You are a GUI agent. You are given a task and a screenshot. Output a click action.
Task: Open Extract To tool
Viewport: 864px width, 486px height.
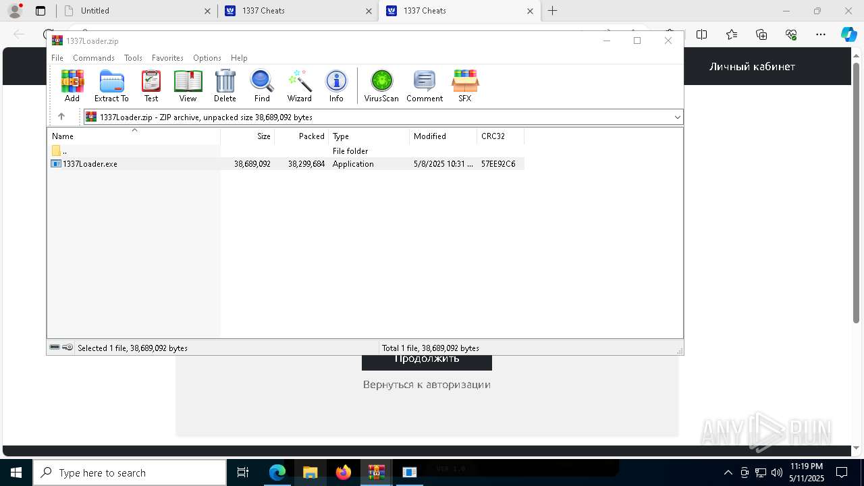[x=111, y=86]
